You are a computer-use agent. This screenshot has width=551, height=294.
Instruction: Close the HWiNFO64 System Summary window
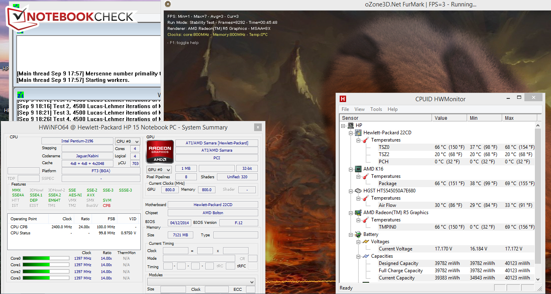257,127
